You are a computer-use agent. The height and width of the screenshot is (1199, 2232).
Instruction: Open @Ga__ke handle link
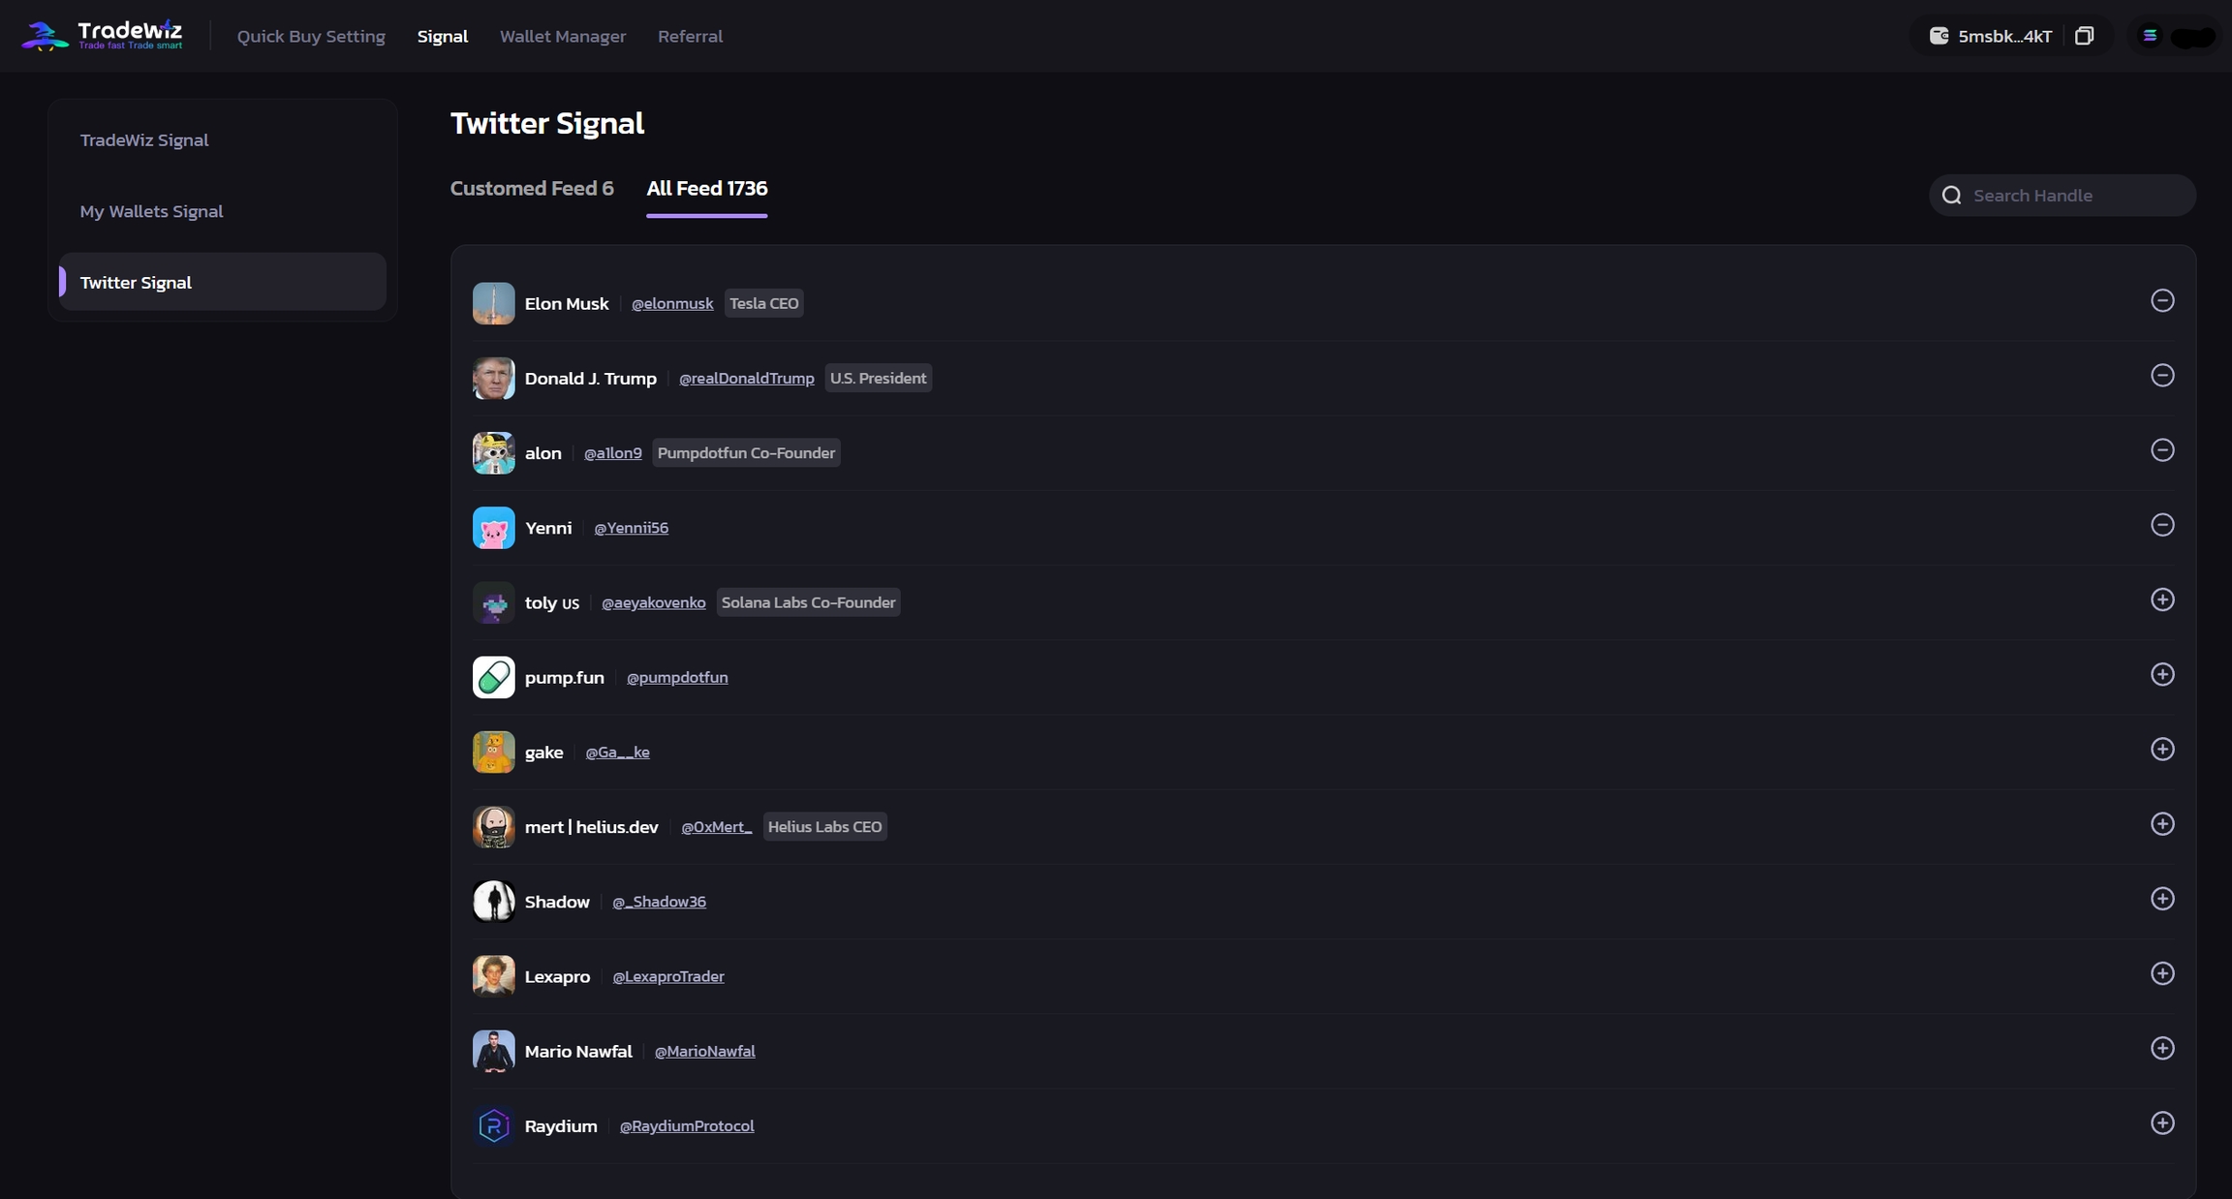(617, 752)
